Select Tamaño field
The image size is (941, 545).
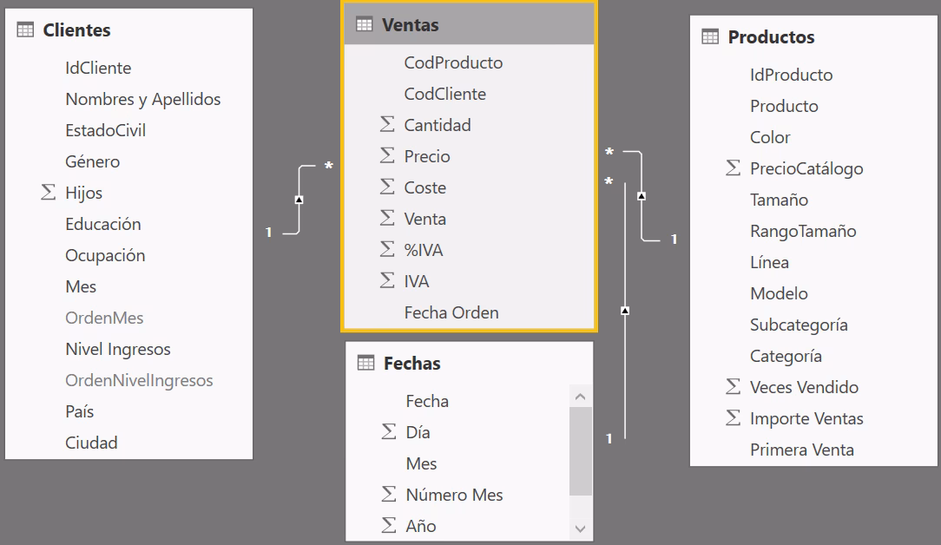click(x=779, y=200)
